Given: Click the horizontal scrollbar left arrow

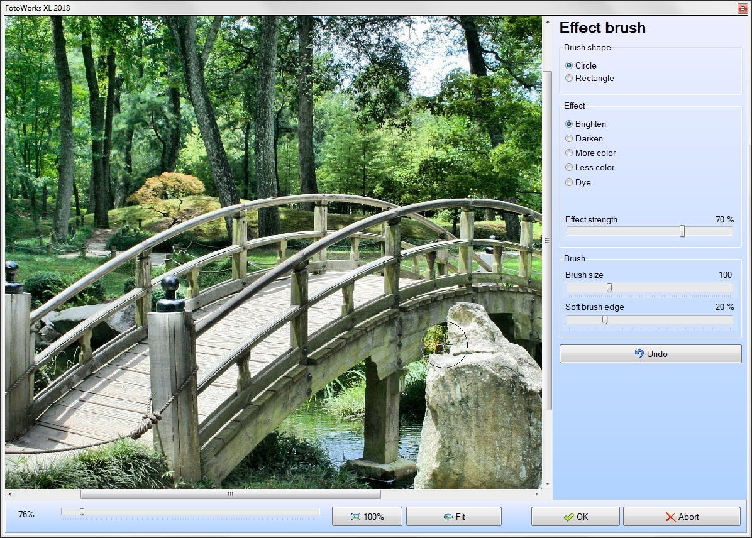Looking at the screenshot, I should tap(9, 494).
